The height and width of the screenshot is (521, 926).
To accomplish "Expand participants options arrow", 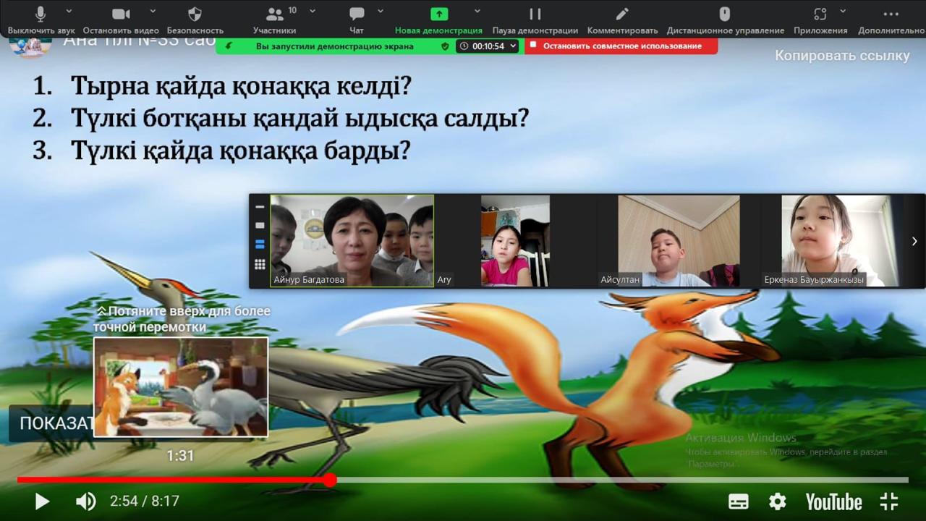I will 313,12.
